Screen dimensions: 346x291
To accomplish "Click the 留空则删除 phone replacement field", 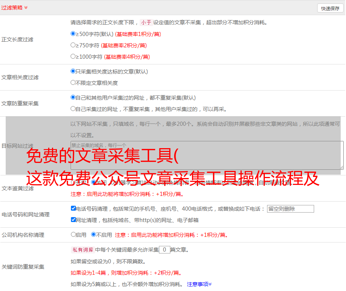I will click(290, 209).
